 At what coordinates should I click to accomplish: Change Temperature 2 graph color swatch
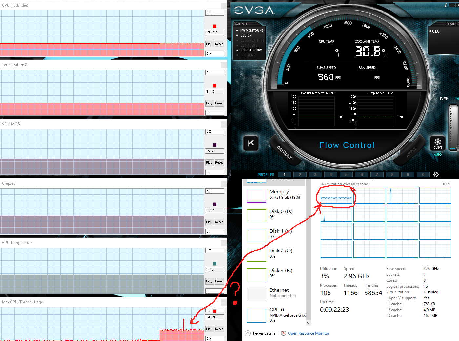click(215, 86)
